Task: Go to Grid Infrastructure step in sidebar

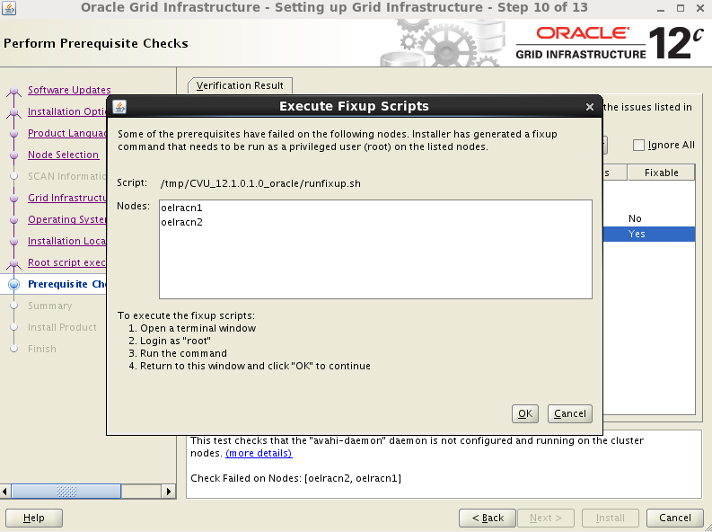Action: pyautogui.click(x=66, y=198)
